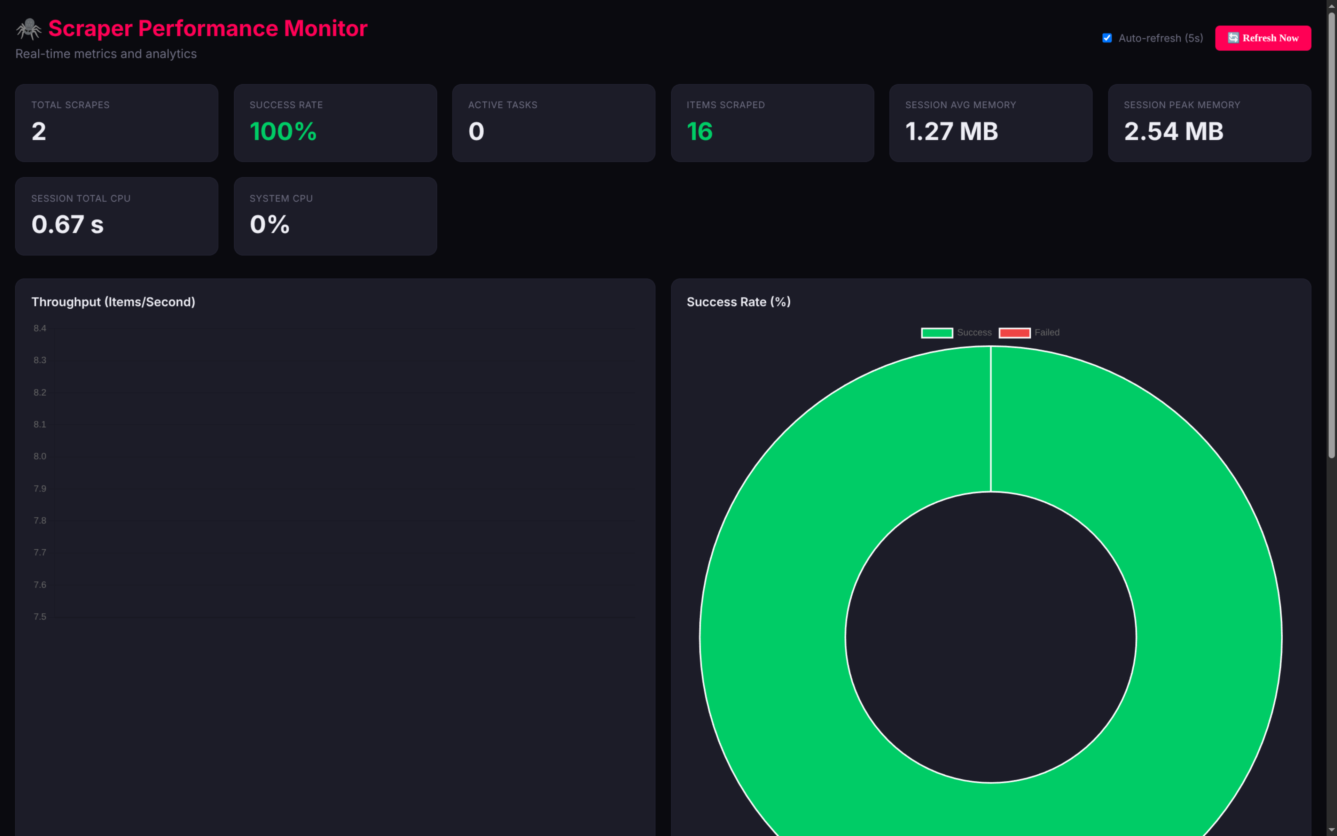Click the Session Total CPU card
The width and height of the screenshot is (1337, 836).
pos(116,216)
